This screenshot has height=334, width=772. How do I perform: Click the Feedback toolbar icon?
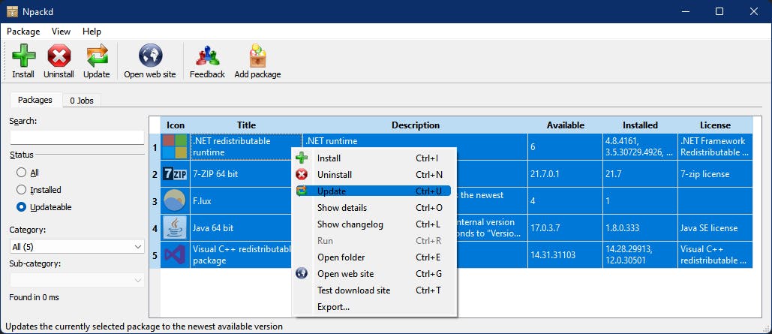(x=207, y=56)
